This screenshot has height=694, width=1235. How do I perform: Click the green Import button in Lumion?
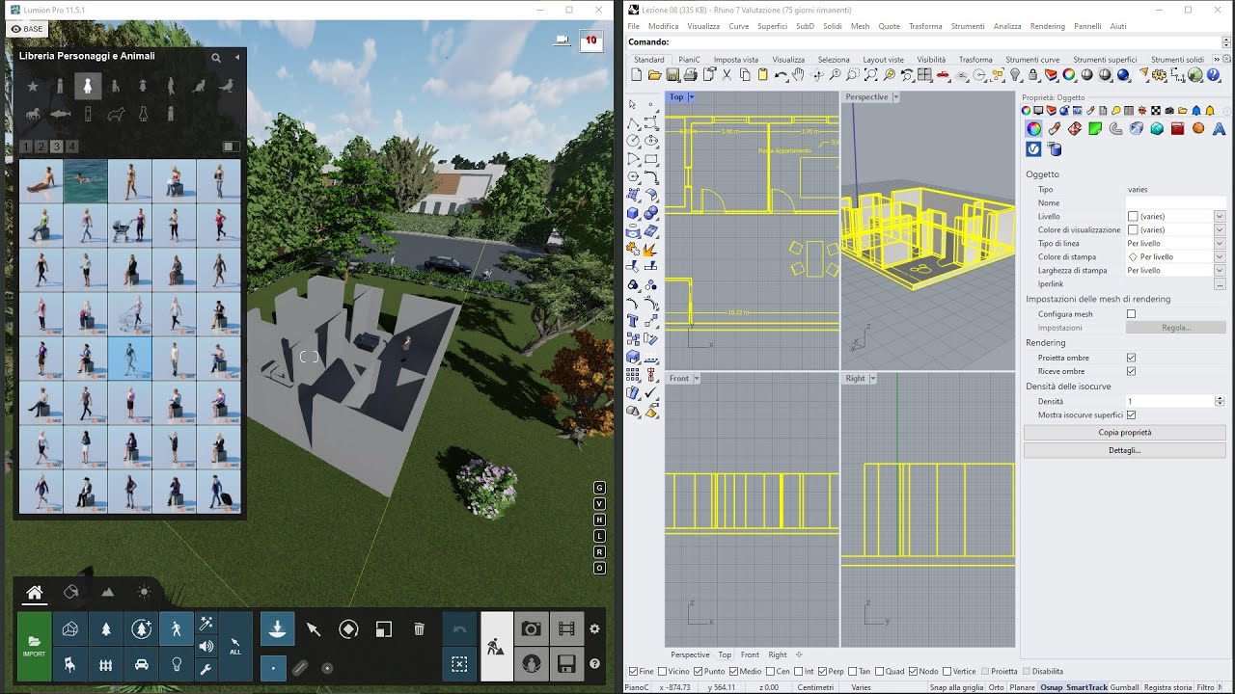click(34, 646)
